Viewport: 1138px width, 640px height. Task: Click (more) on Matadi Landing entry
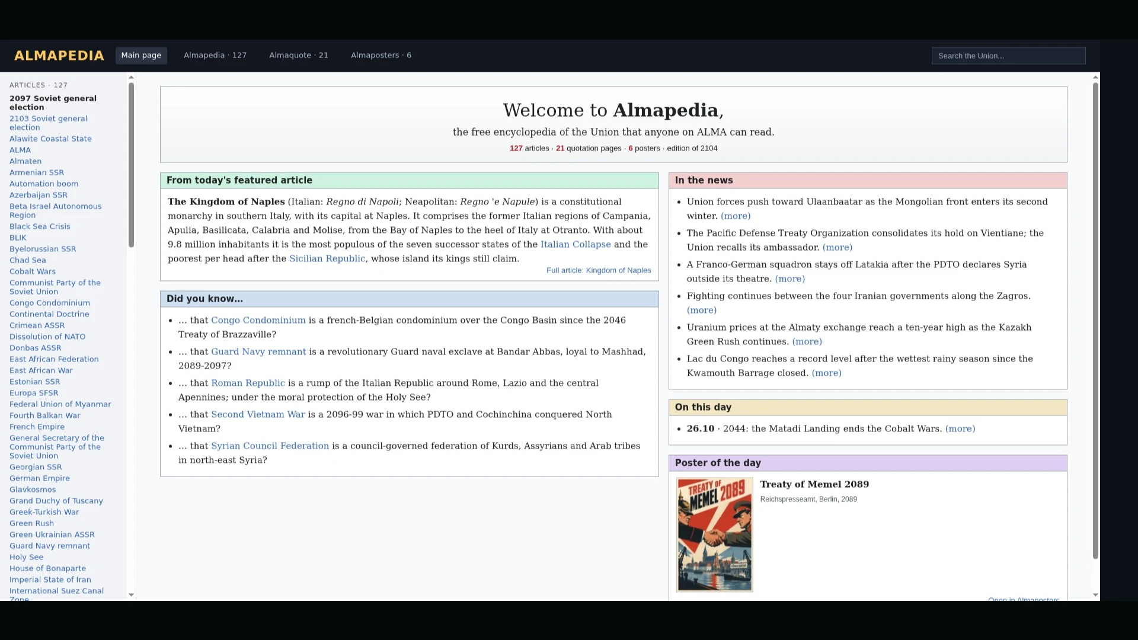click(960, 429)
